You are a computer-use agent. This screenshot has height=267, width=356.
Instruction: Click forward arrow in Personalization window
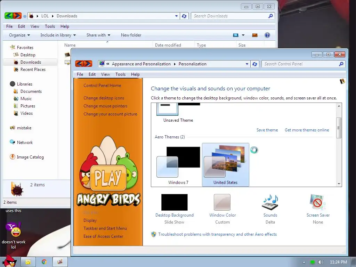tap(88, 64)
